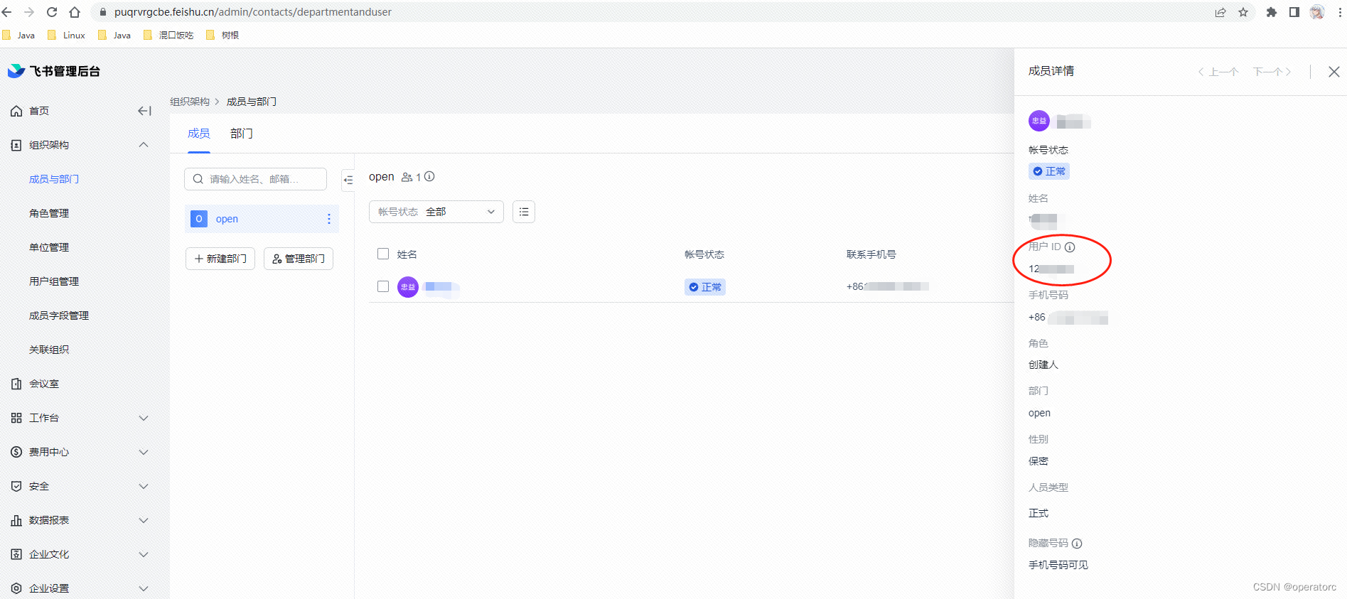Image resolution: width=1347 pixels, height=599 pixels.
Task: Open the browser profile avatar
Action: (x=1317, y=12)
